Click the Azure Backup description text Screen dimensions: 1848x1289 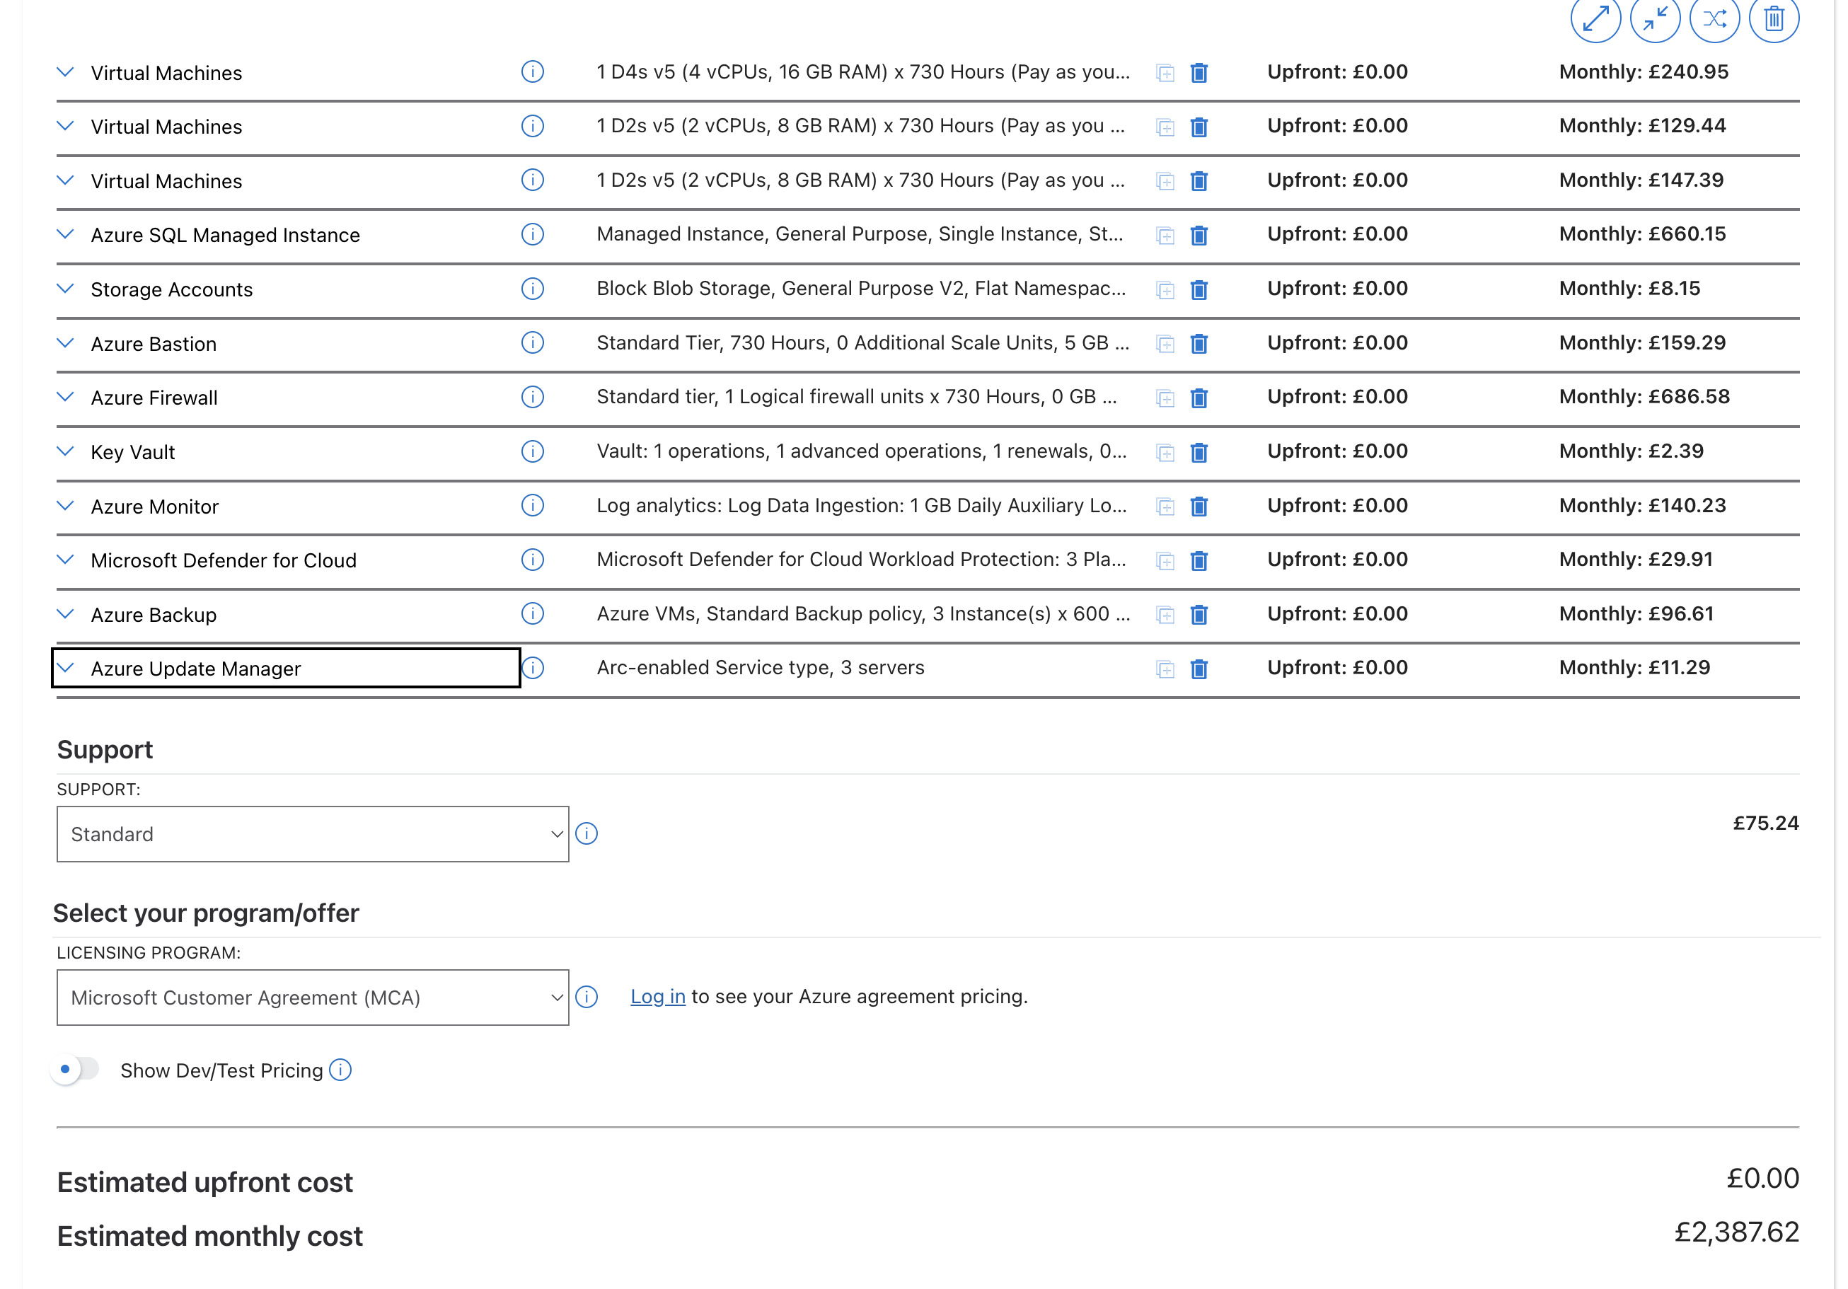click(863, 614)
